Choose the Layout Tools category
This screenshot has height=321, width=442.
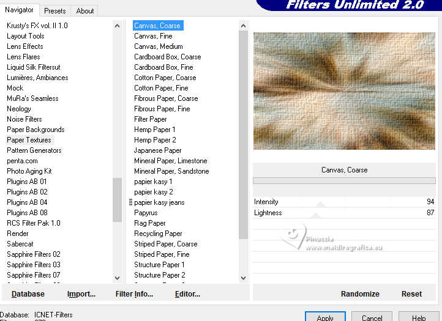tap(26, 36)
